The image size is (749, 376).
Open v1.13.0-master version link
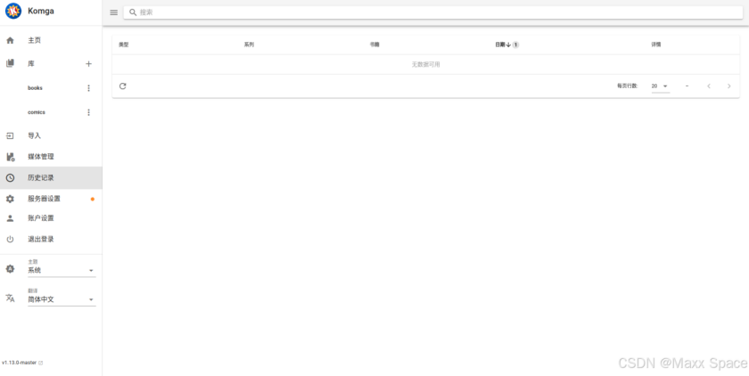pyautogui.click(x=22, y=363)
